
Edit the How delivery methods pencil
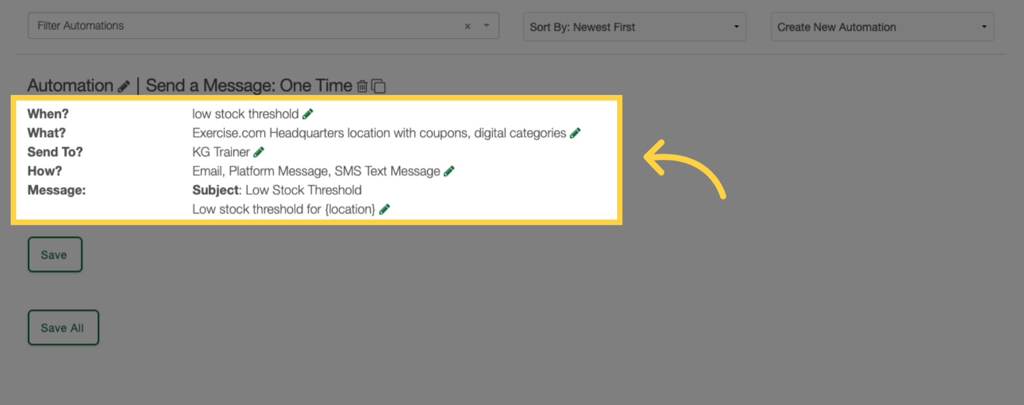click(449, 171)
